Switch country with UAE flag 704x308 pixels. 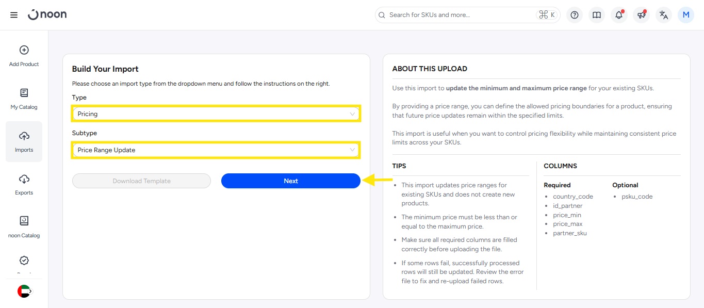24,291
